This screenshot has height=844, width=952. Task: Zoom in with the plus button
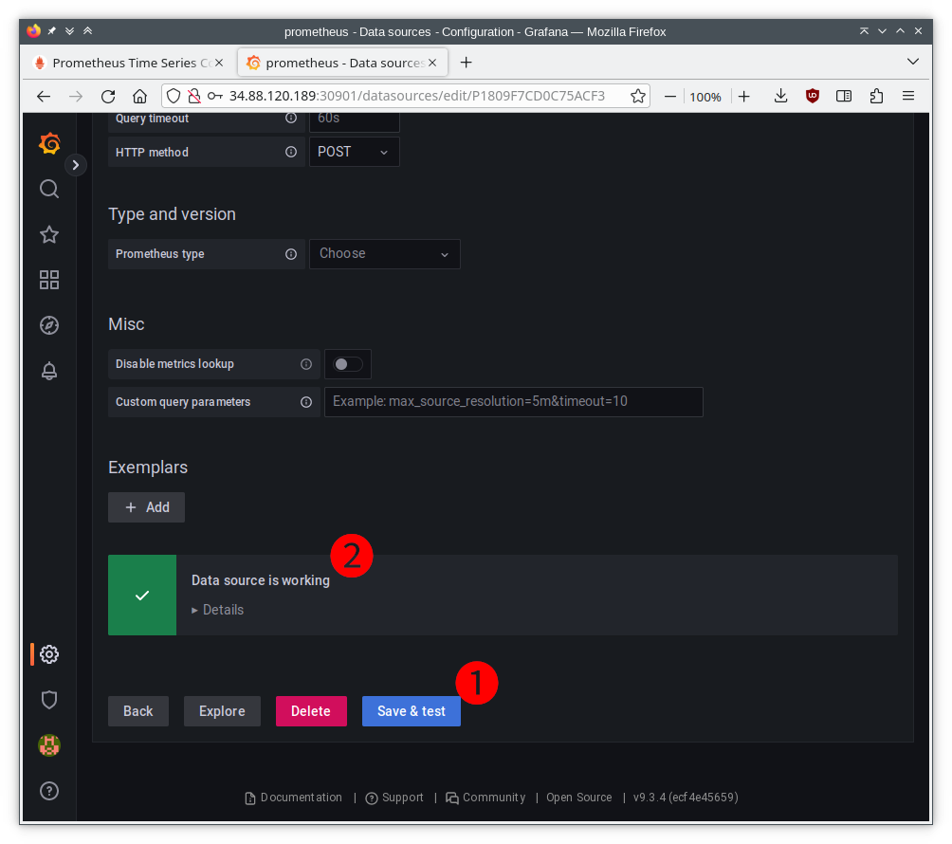pos(743,97)
